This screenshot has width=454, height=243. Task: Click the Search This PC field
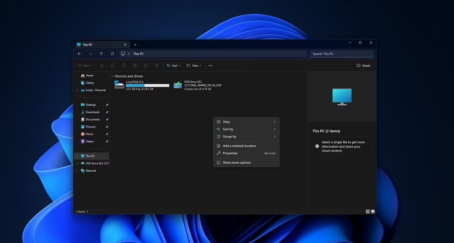tap(341, 54)
